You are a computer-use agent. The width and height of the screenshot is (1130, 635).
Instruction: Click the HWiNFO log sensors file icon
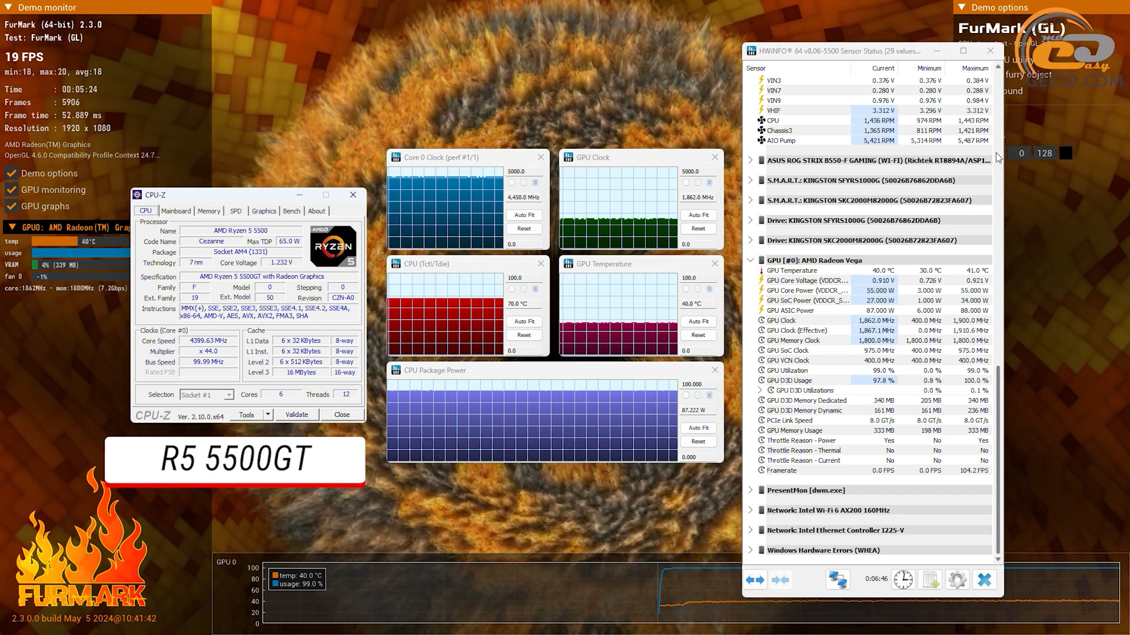click(930, 580)
